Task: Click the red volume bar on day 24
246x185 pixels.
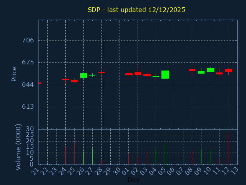Action: [65, 156]
